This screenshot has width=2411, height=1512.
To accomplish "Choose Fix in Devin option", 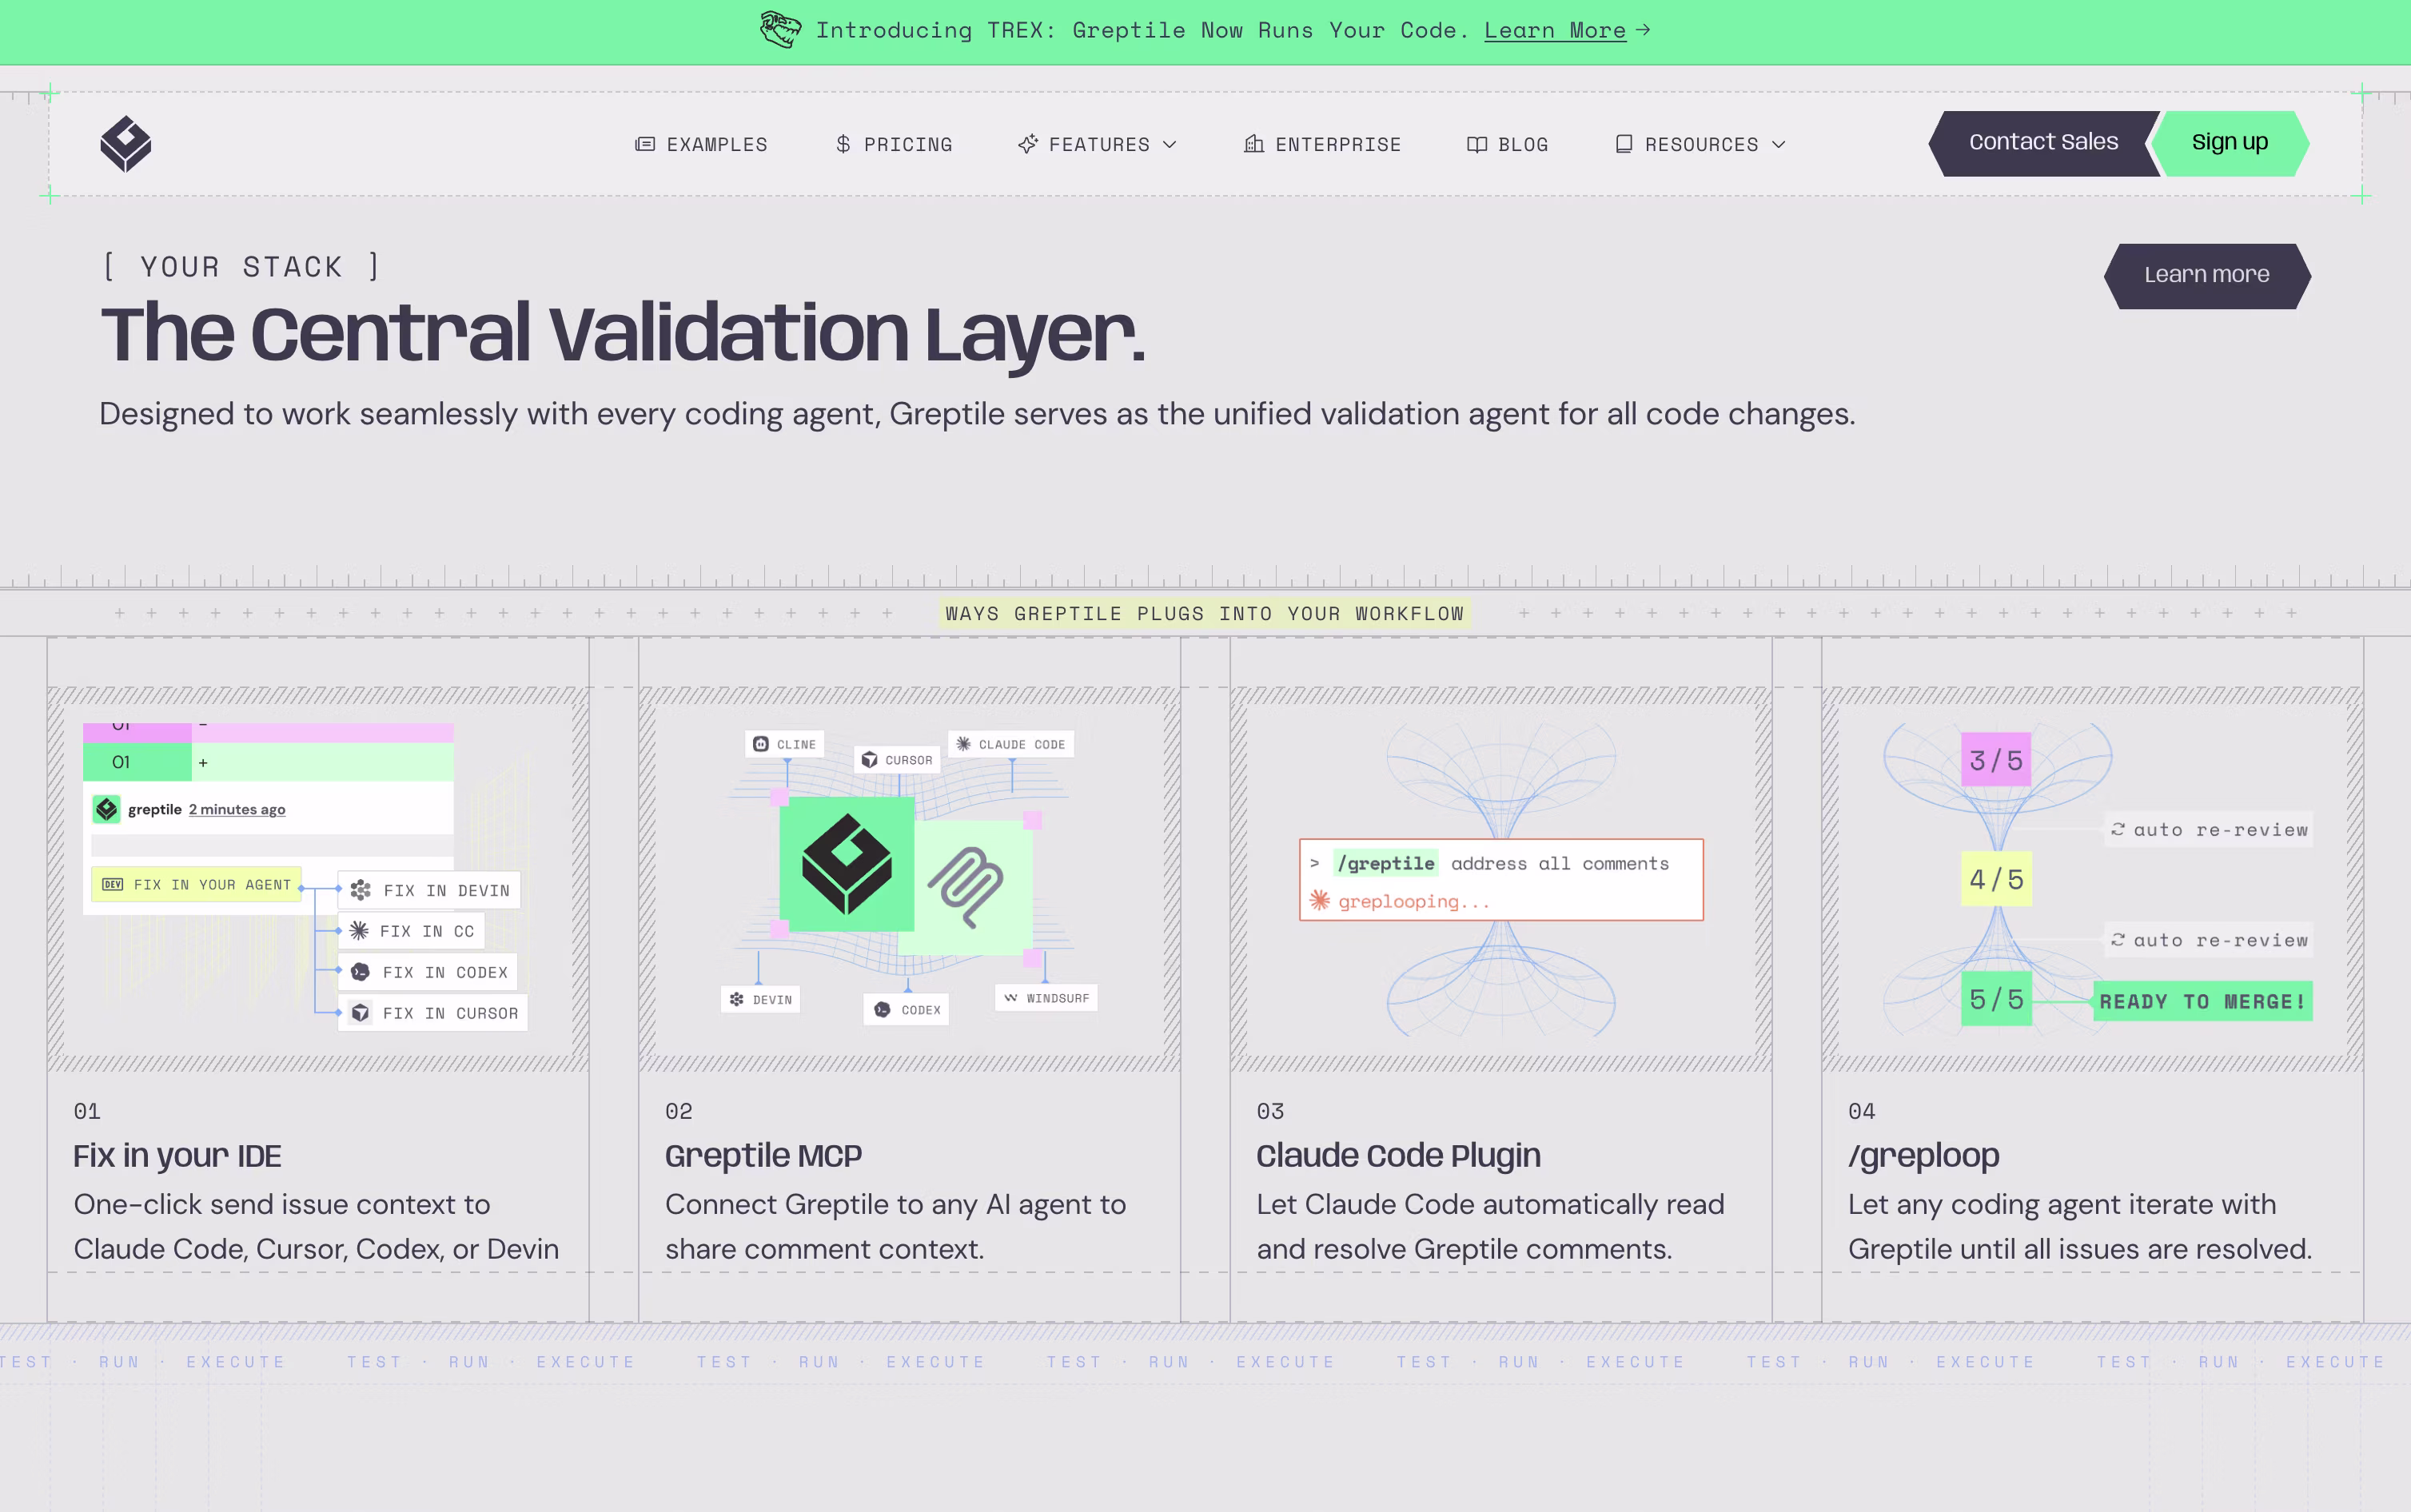I will (x=429, y=890).
